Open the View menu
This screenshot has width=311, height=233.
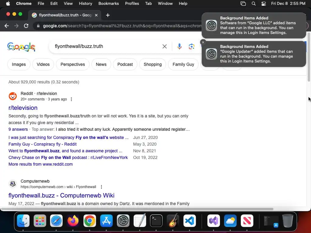tap(68, 4)
